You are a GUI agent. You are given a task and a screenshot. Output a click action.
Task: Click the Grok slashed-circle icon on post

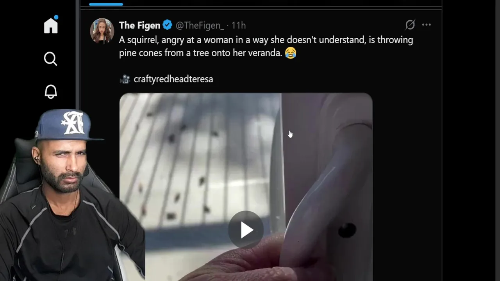point(410,25)
